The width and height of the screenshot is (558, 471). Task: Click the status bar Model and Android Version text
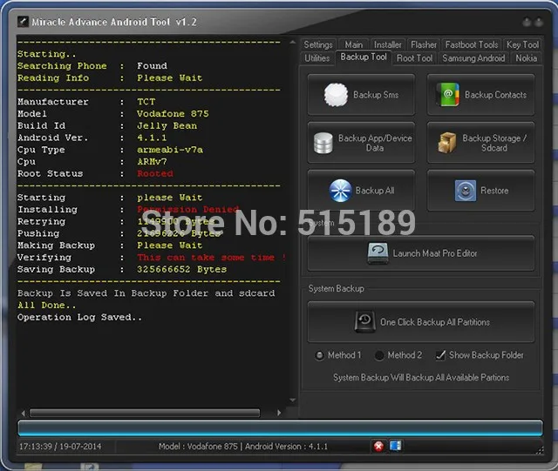243,447
